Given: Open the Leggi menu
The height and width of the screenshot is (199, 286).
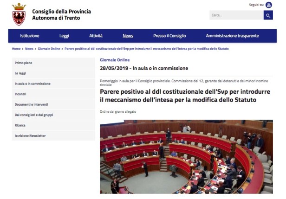Looking at the screenshot, I should click(x=64, y=36).
